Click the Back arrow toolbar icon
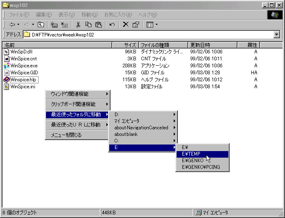The width and height of the screenshot is (285, 218). pyautogui.click(x=12, y=25)
